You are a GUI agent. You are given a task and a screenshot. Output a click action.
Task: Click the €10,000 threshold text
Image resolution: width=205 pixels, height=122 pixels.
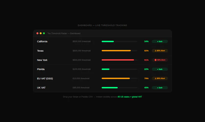[81, 78]
